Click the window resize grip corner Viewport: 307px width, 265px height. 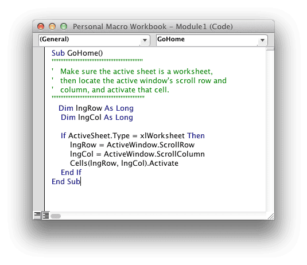pyautogui.click(x=271, y=216)
